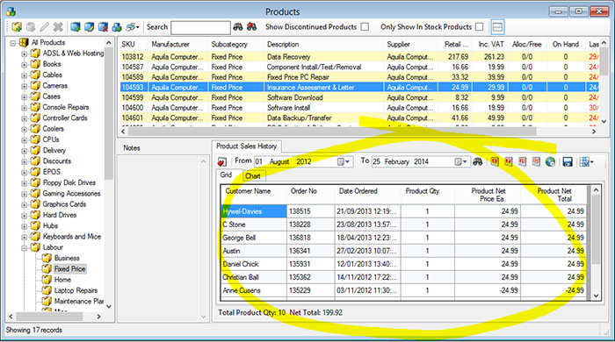Click the first yellow export icon in history toolbar

click(495, 161)
